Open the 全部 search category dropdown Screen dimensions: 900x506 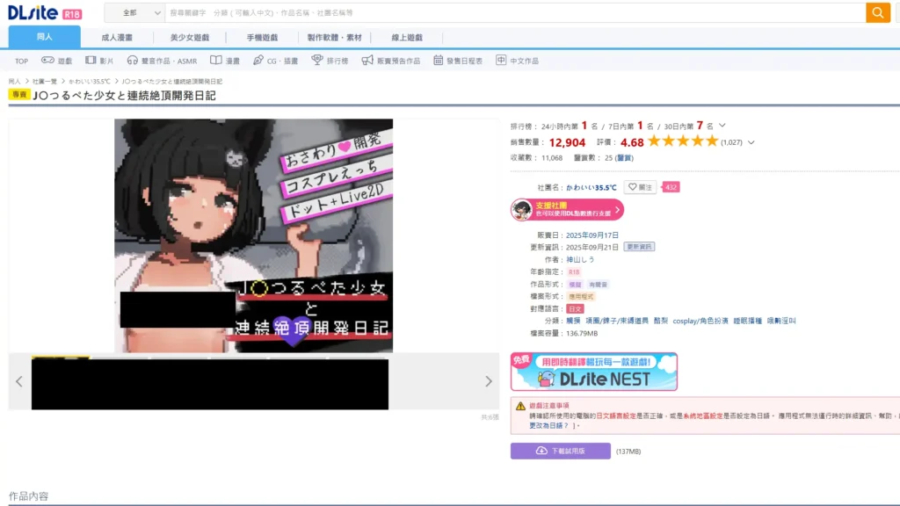[x=141, y=13]
